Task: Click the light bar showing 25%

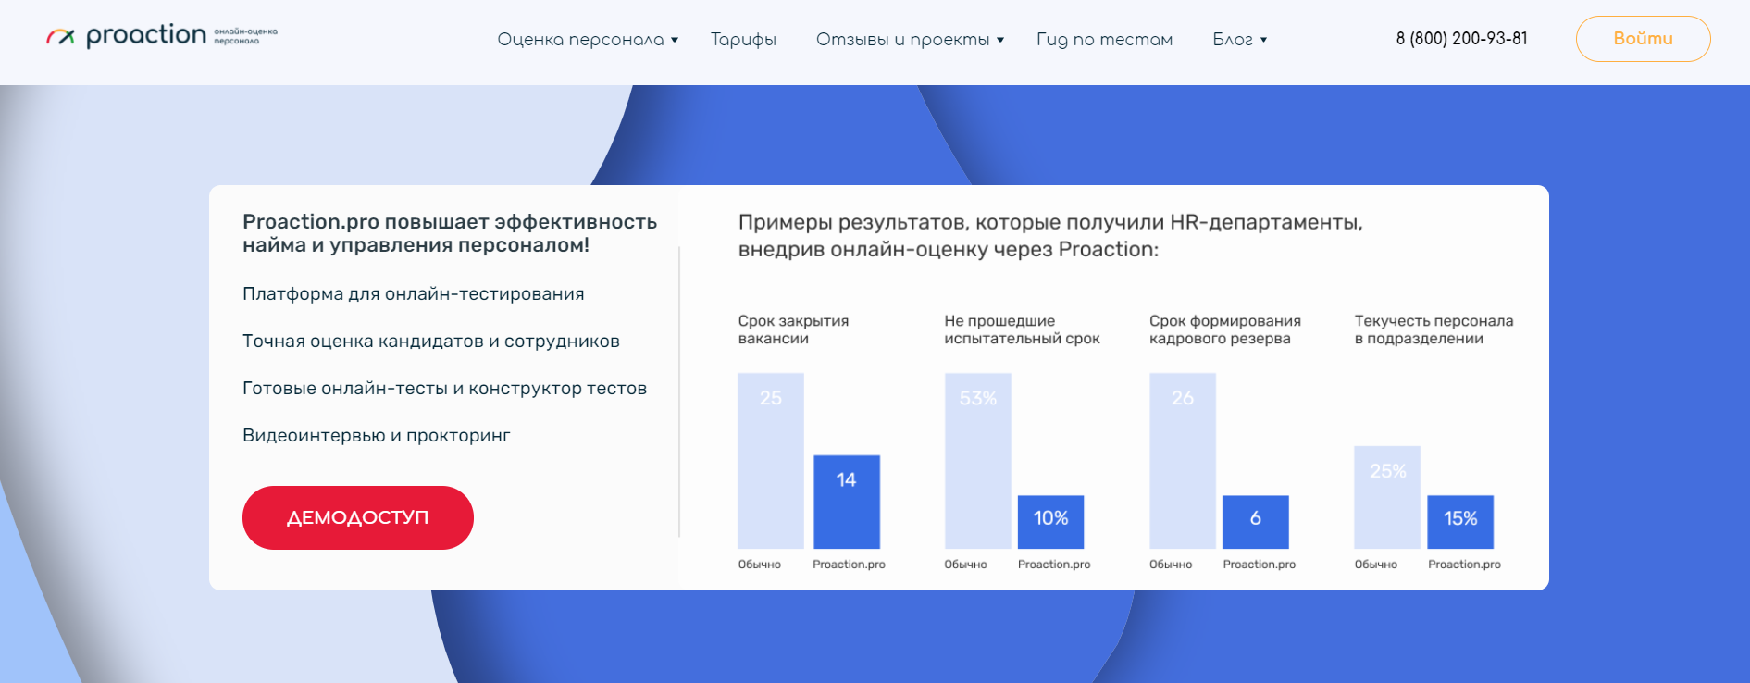Action: click(x=1387, y=497)
